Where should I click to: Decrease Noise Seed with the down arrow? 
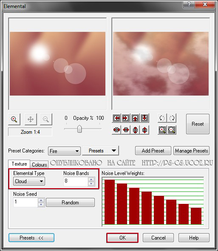(41, 204)
